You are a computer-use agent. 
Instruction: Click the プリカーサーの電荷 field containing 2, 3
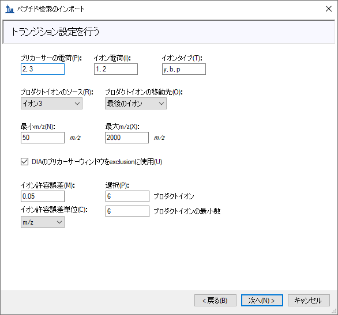coord(43,69)
